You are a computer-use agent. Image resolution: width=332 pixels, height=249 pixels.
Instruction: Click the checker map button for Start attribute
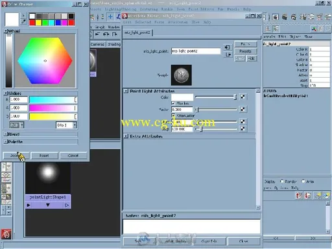(x=243, y=122)
